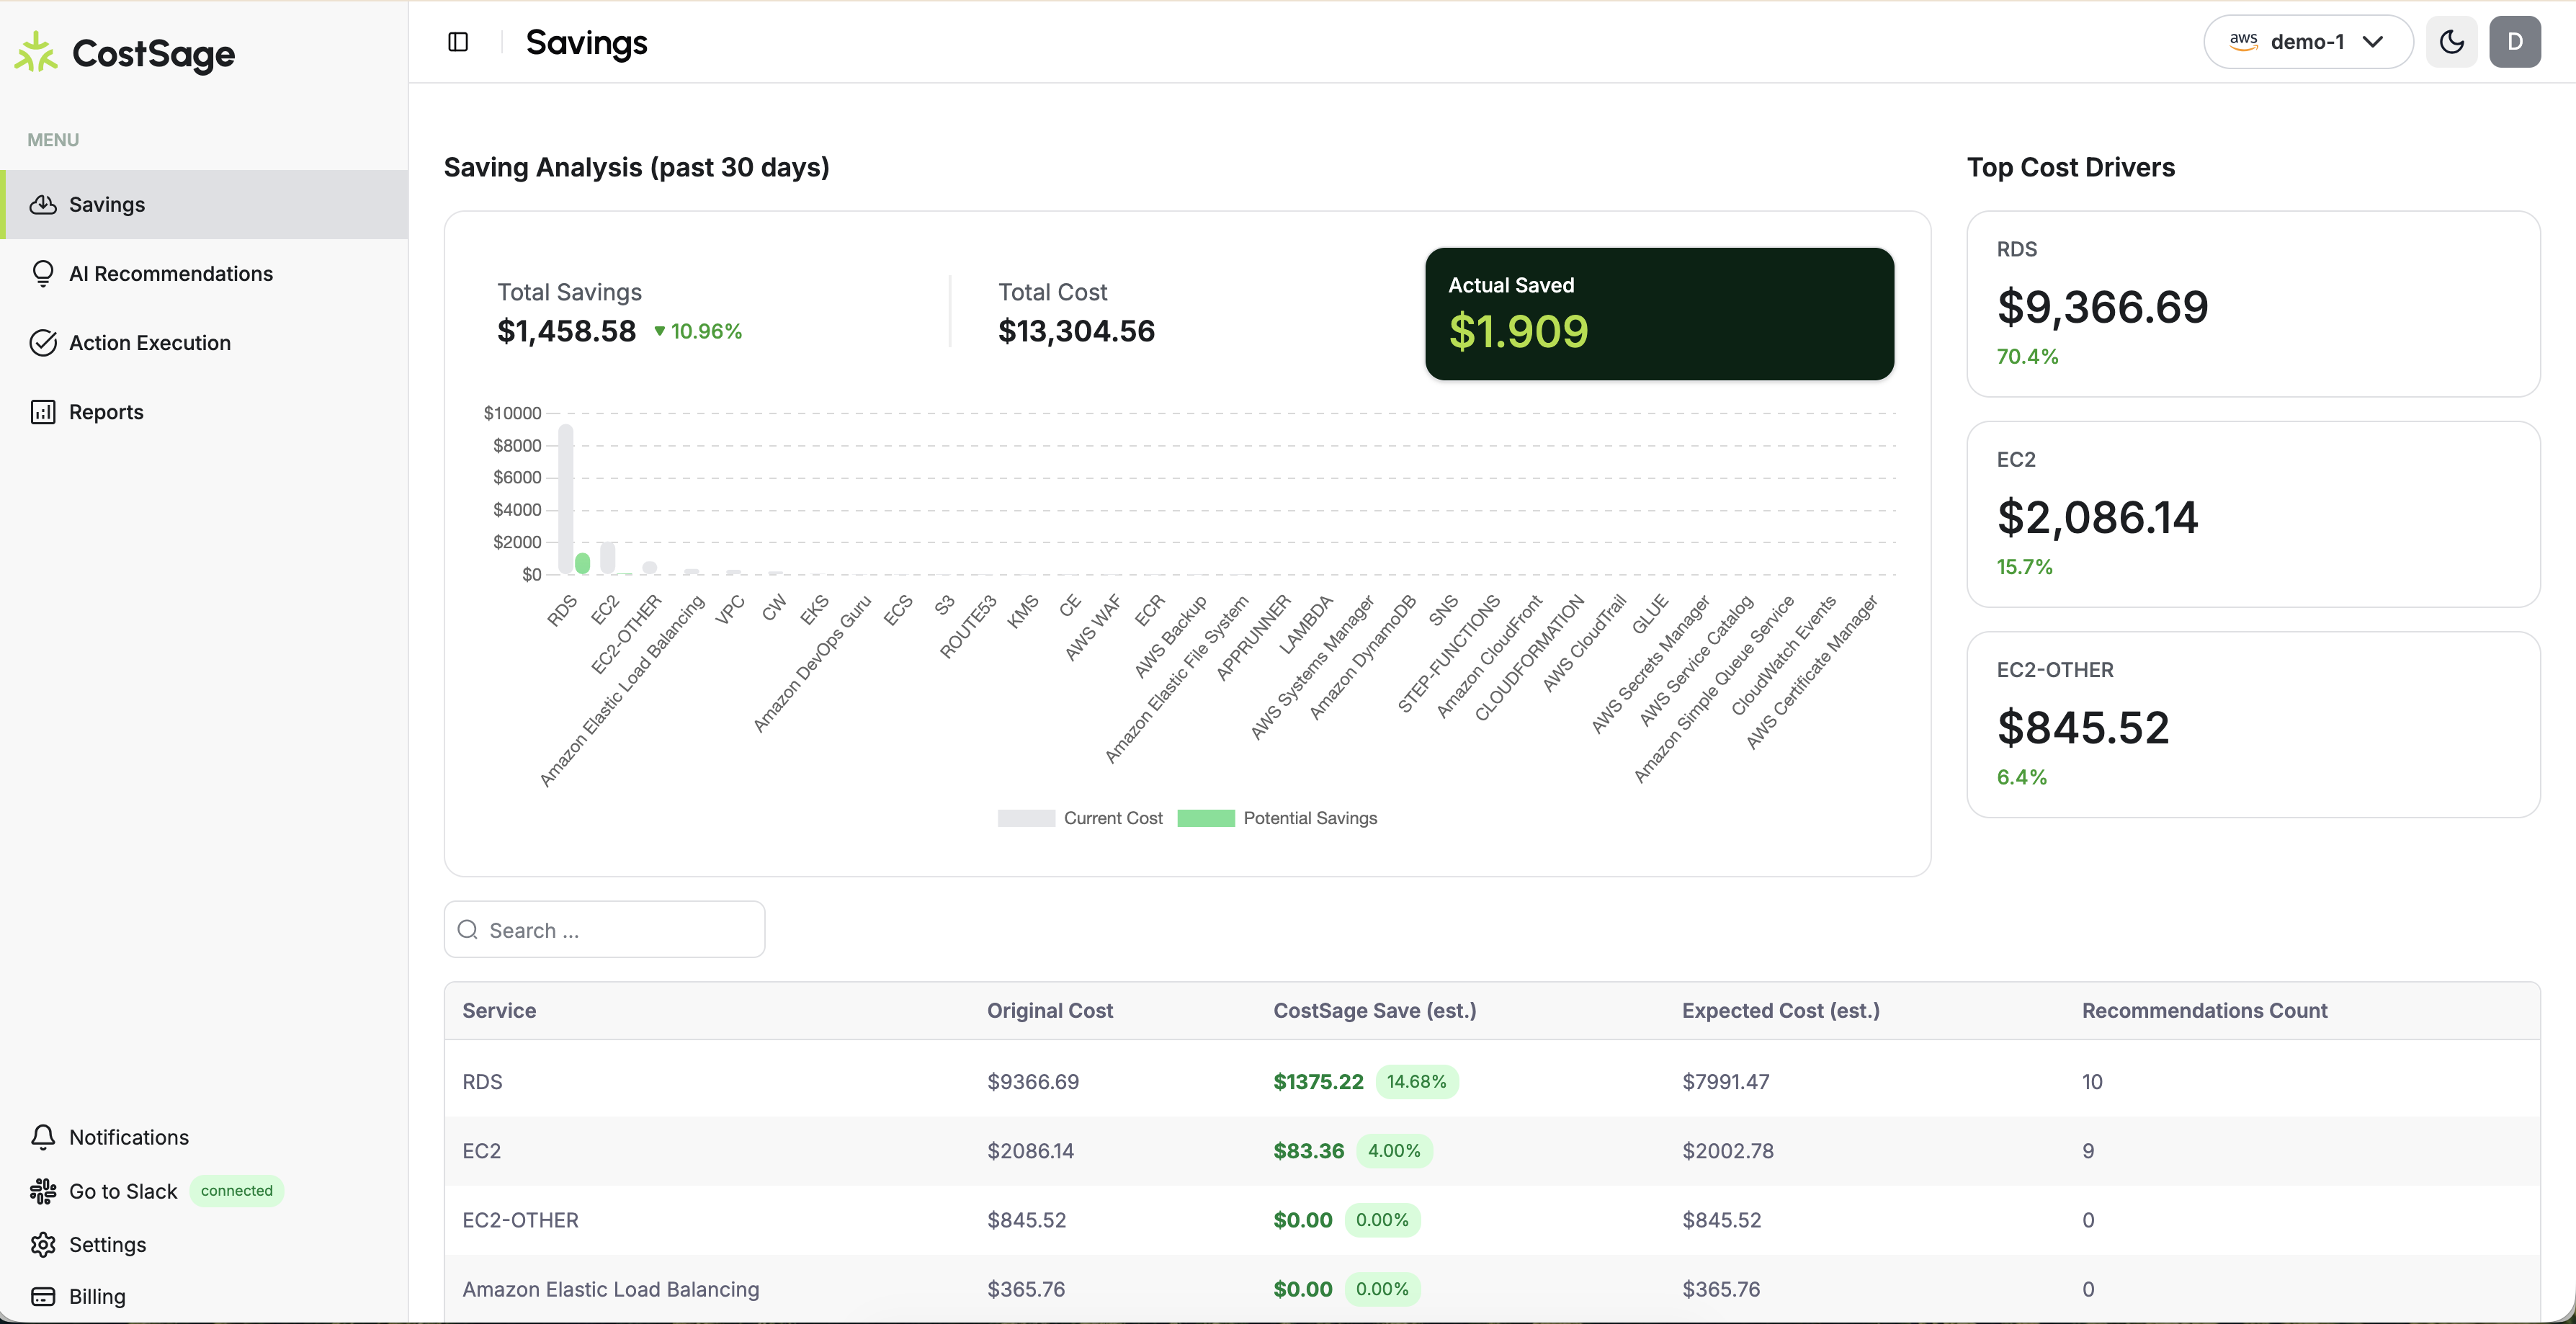Open the RDS top cost driver card
The width and height of the screenshot is (2576, 1324).
(2252, 304)
